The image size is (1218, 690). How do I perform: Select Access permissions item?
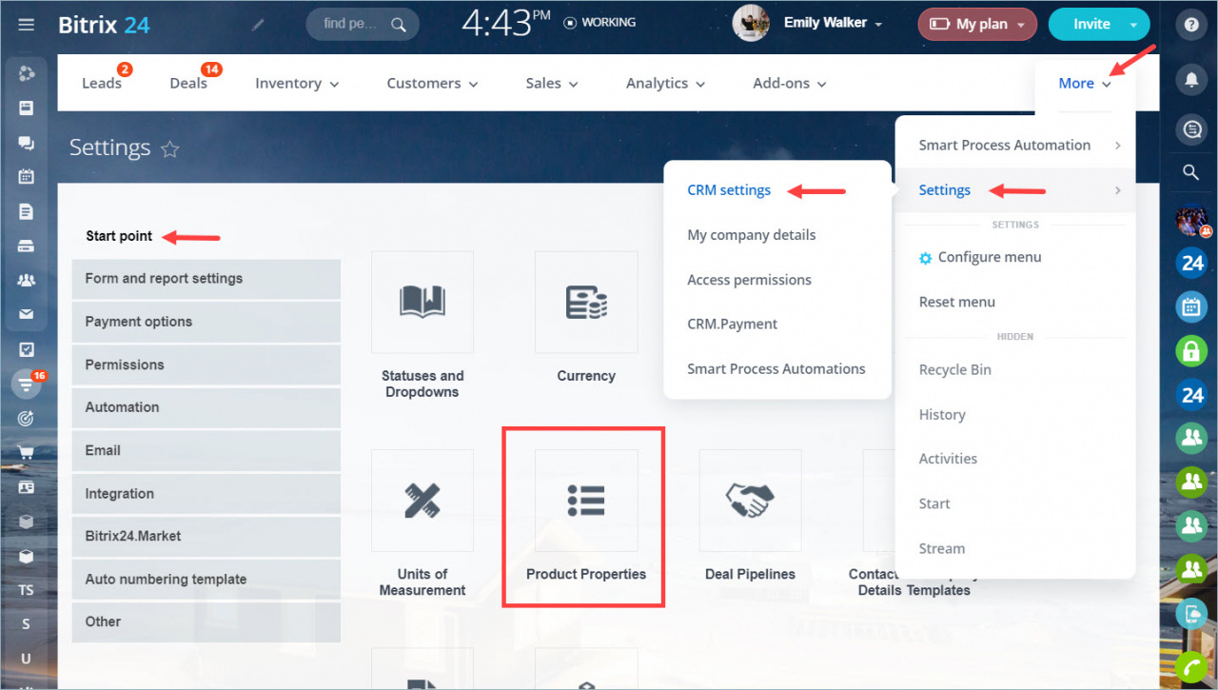pos(750,280)
